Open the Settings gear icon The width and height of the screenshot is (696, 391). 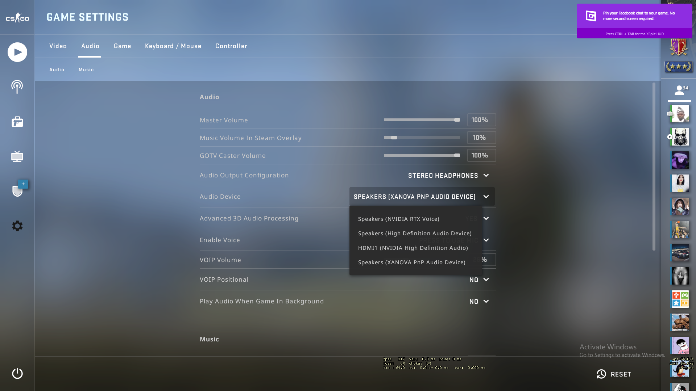17,226
